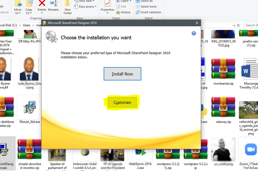The width and height of the screenshot is (258, 171).
Task: Invert the current selection
Action: tap(148, 12)
